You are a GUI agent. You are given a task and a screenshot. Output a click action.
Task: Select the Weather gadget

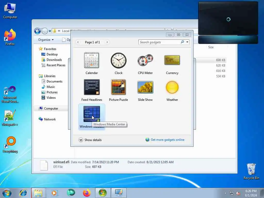pos(172,90)
